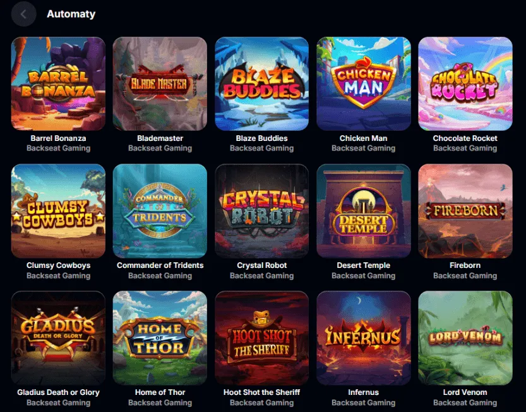Open the Clumsy Cowboys slot image
Screen dimensions: 526x412
(x=58, y=211)
